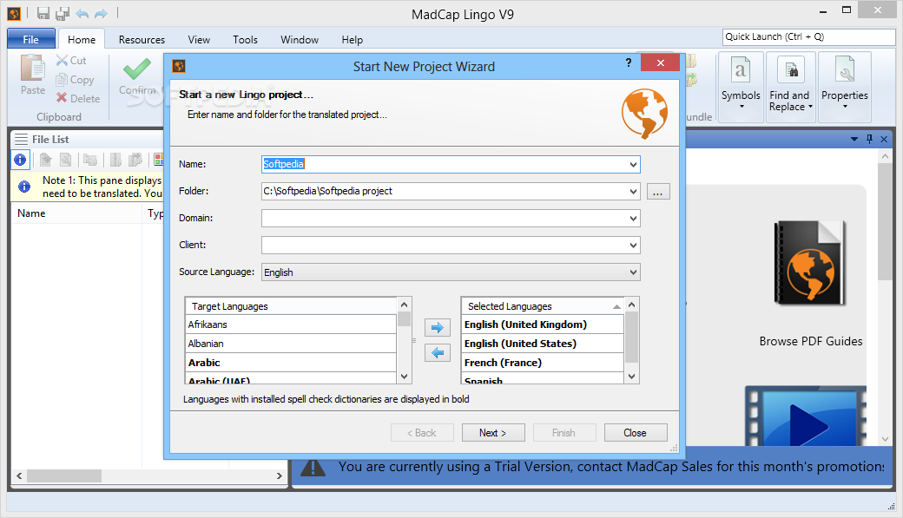
Task: Open the Properties dropdown in ribbon
Action: [x=844, y=87]
